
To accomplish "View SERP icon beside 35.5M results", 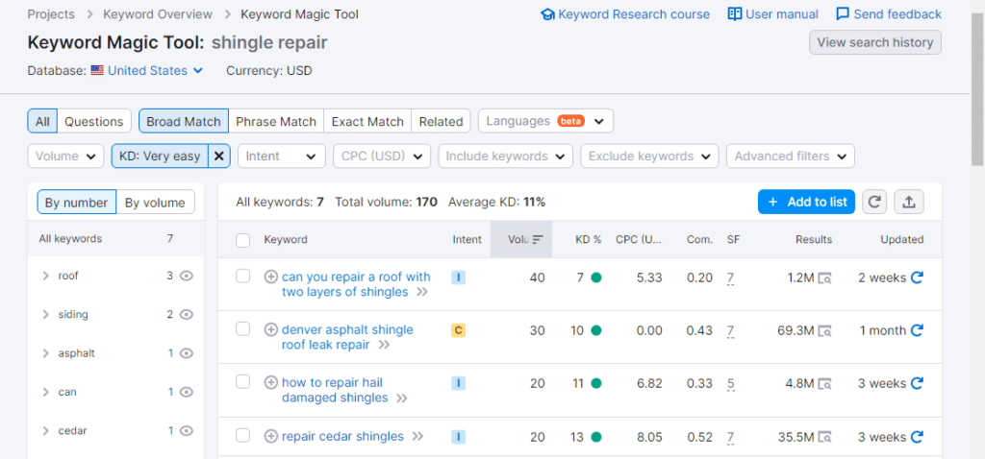I will click(x=824, y=437).
